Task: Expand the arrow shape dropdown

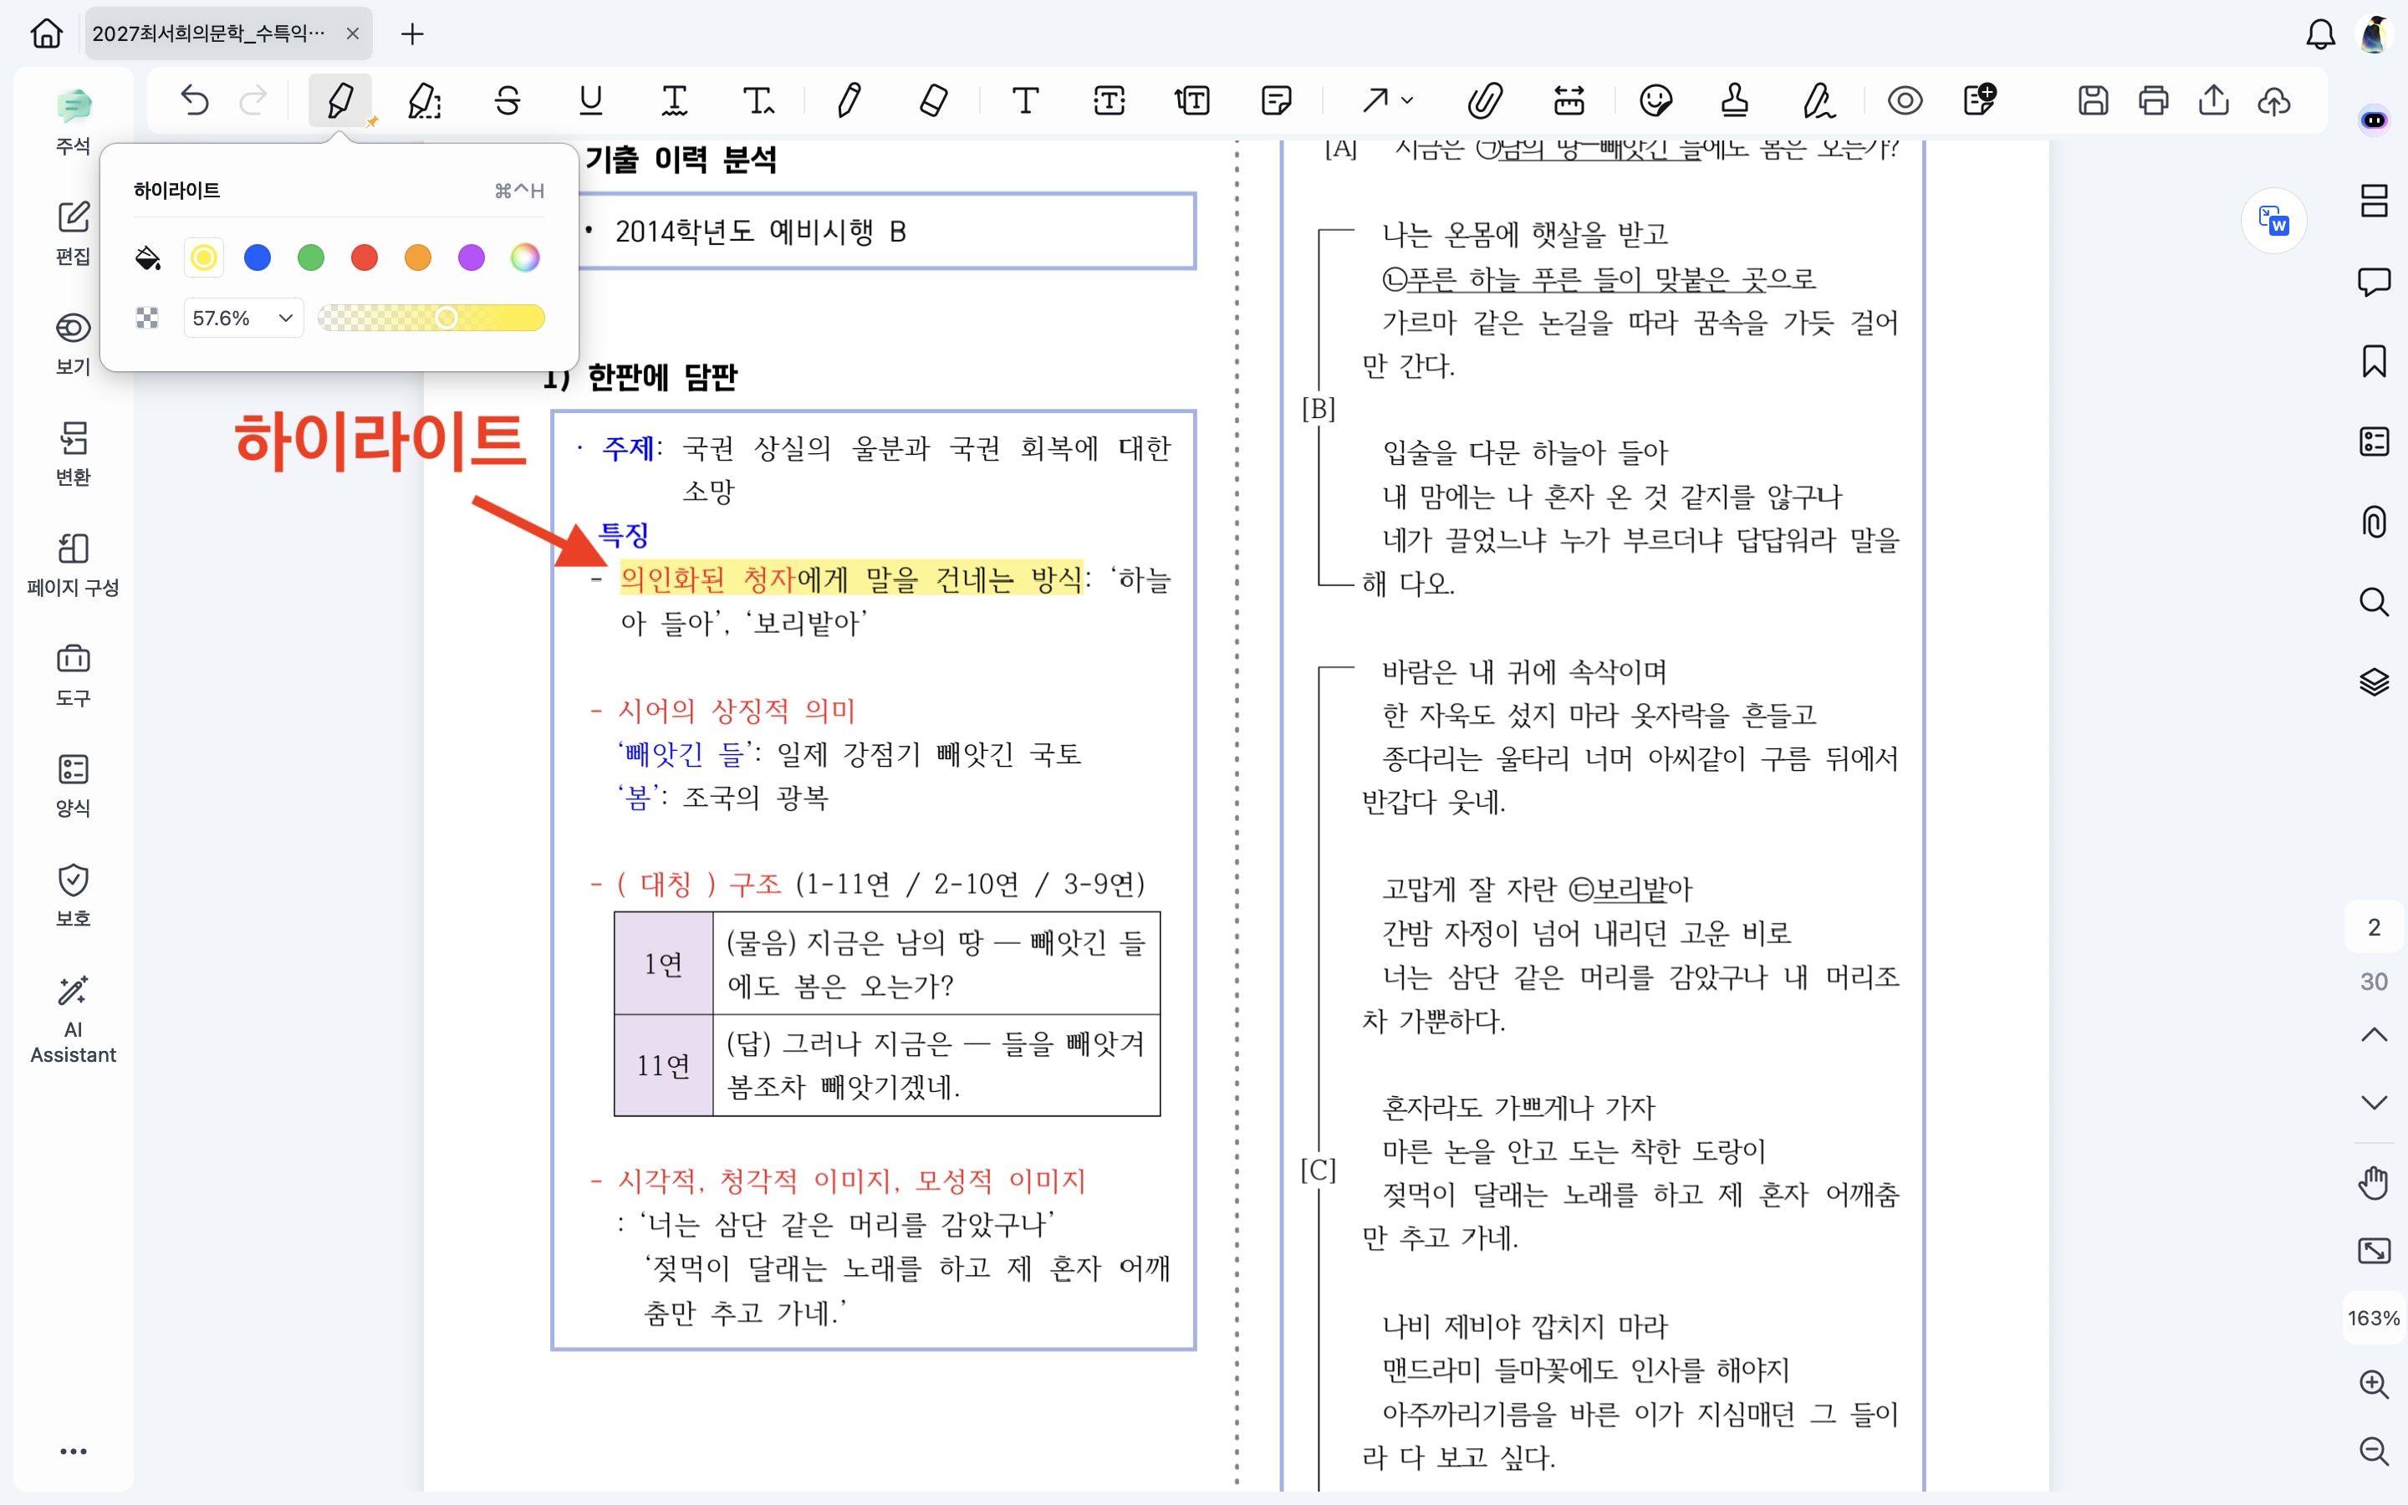Action: click(1407, 100)
